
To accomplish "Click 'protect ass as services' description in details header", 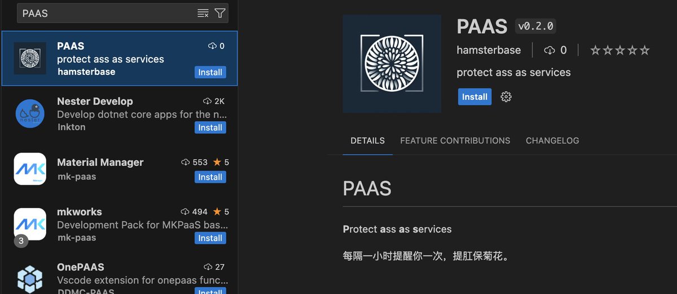I will 513,72.
